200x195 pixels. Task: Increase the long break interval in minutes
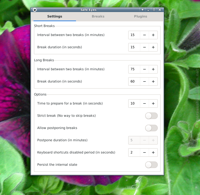point(153,69)
